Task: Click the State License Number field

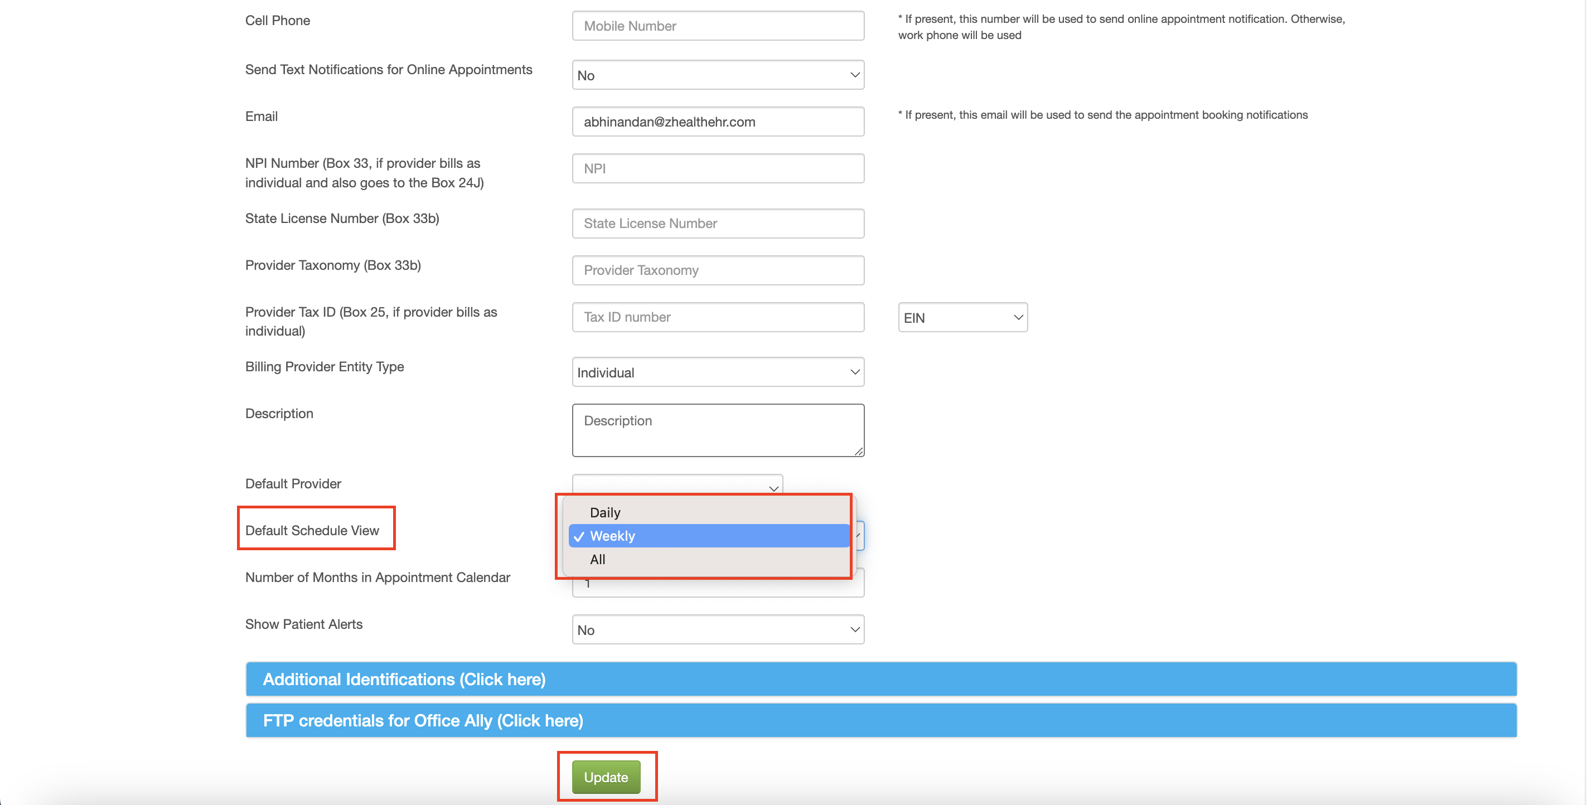Action: point(718,224)
